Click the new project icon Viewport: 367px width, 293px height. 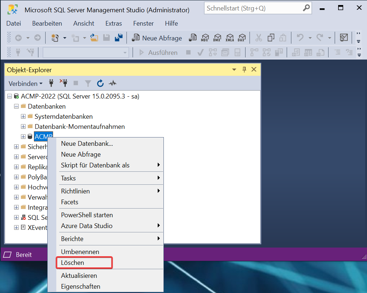(55, 38)
